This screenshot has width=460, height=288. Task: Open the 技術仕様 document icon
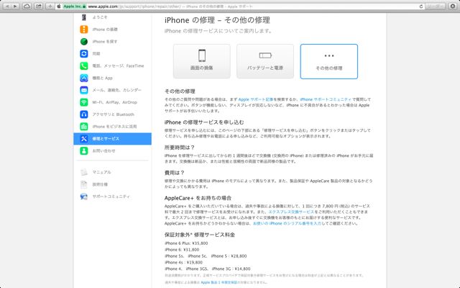(84, 184)
